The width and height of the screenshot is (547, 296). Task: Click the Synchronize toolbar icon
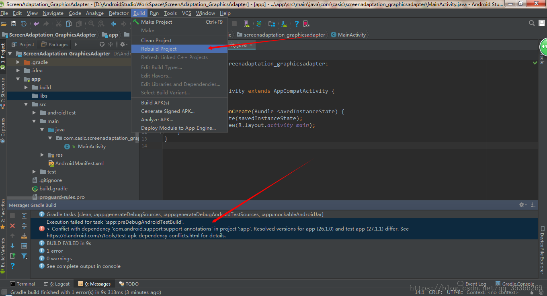(x=24, y=24)
